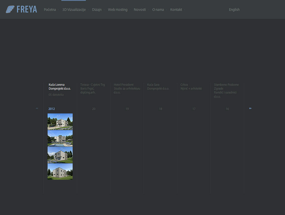Open the Početna menu item

[x=50, y=10]
